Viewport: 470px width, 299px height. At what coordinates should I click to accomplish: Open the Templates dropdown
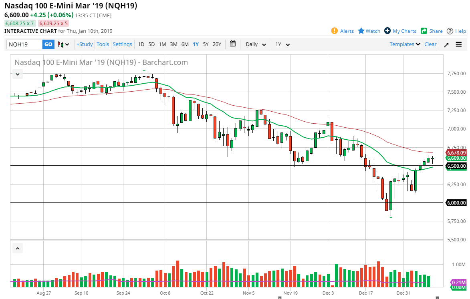(x=404, y=44)
